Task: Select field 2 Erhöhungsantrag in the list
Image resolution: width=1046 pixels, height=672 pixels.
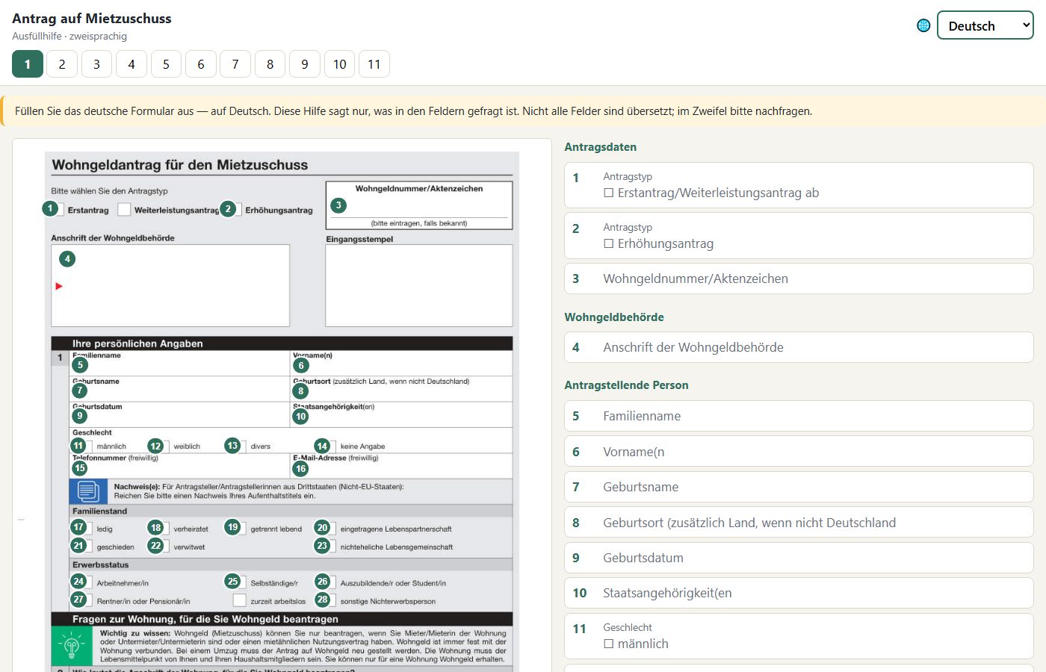Action: (799, 236)
